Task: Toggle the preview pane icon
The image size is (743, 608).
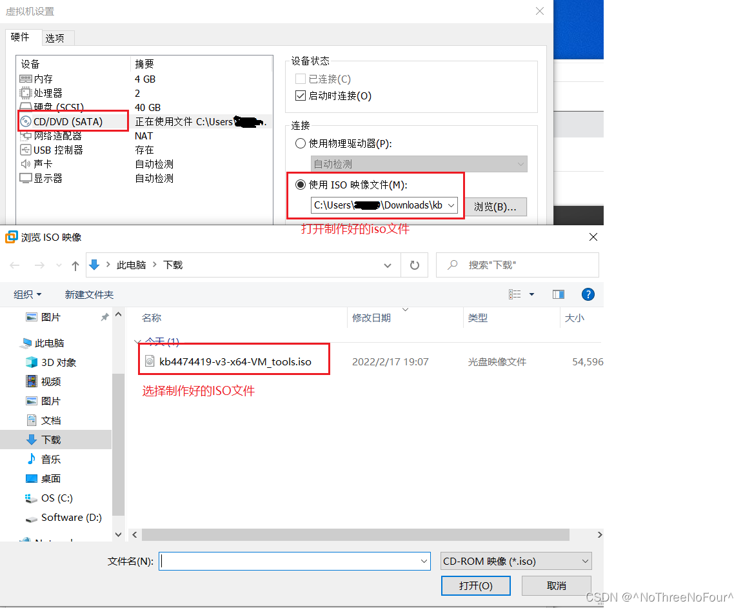Action: [x=558, y=294]
